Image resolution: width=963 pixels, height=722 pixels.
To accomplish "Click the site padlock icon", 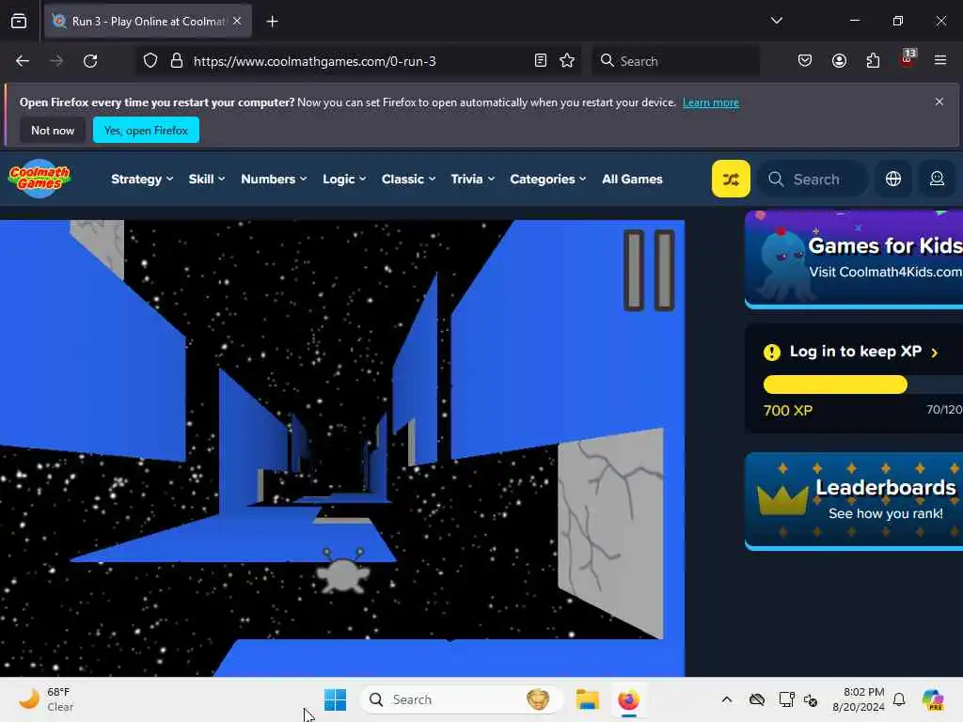I will click(177, 61).
